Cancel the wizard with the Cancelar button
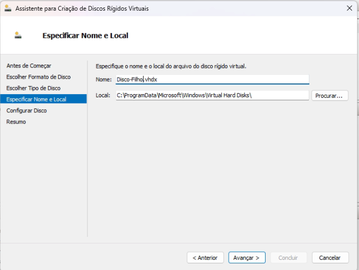 click(x=330, y=258)
